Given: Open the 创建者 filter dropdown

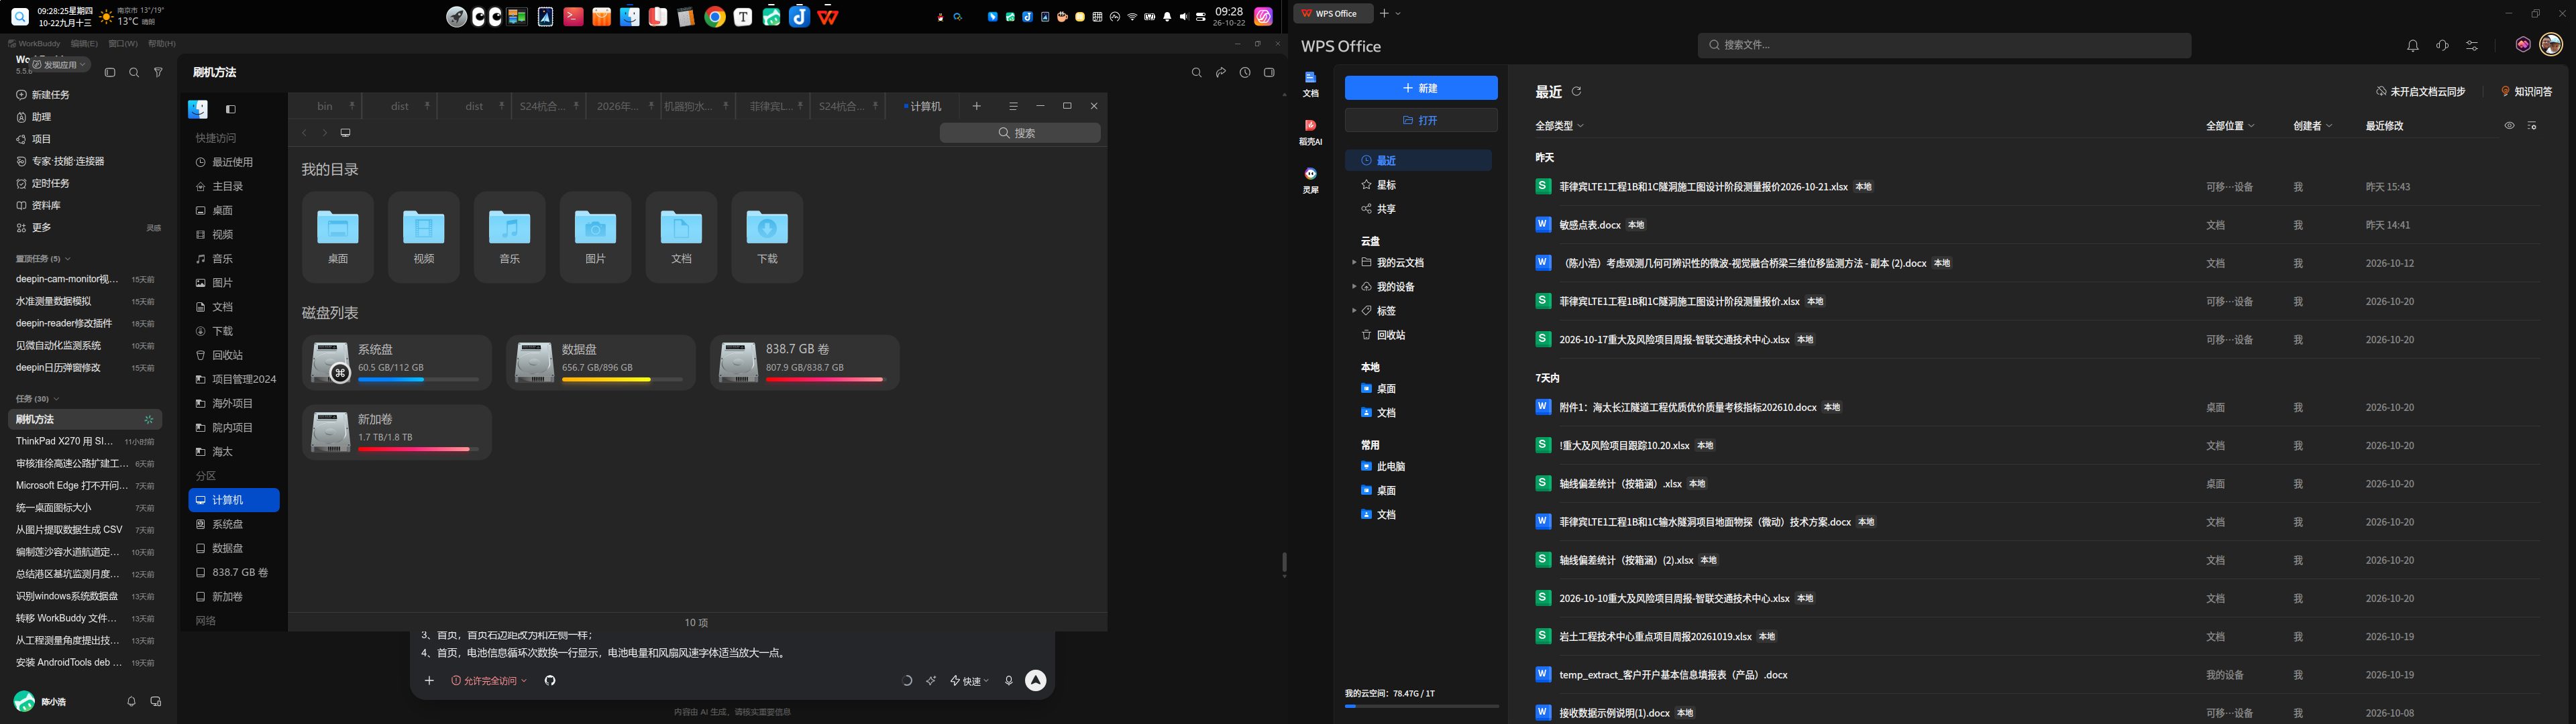Looking at the screenshot, I should (2312, 126).
